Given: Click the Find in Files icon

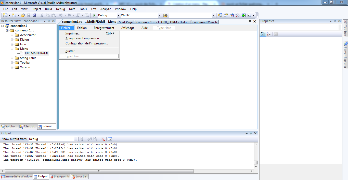Looking at the screenshot, I should [165, 15].
